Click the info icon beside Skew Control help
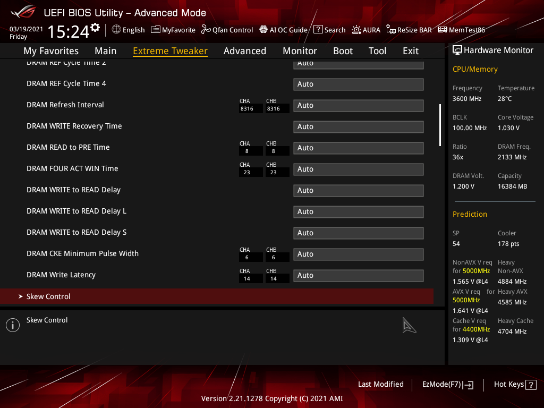Image resolution: width=544 pixels, height=408 pixels. [13, 325]
